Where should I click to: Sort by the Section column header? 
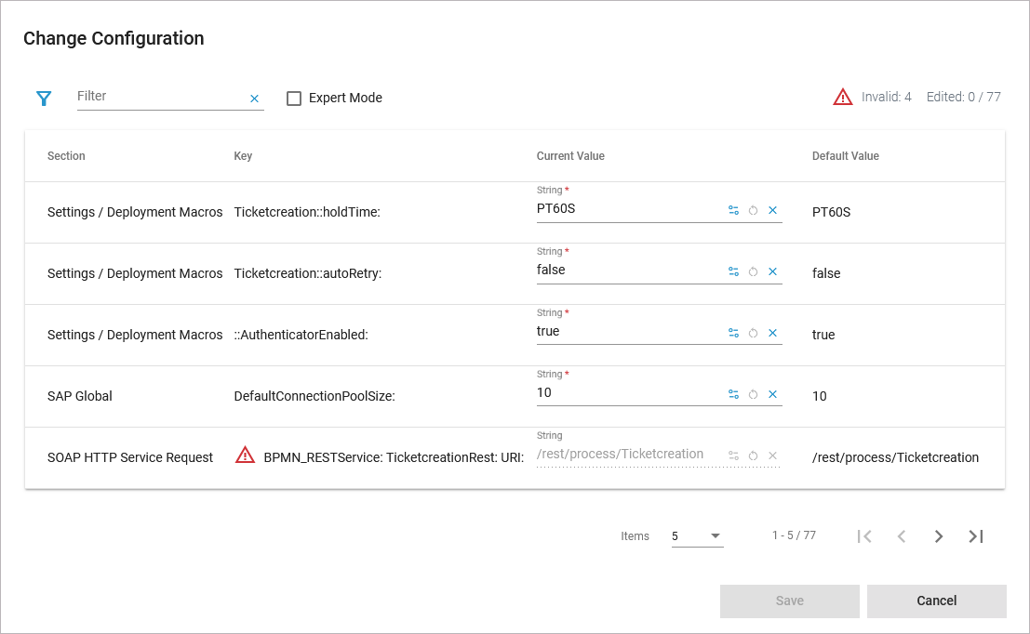[x=66, y=156]
